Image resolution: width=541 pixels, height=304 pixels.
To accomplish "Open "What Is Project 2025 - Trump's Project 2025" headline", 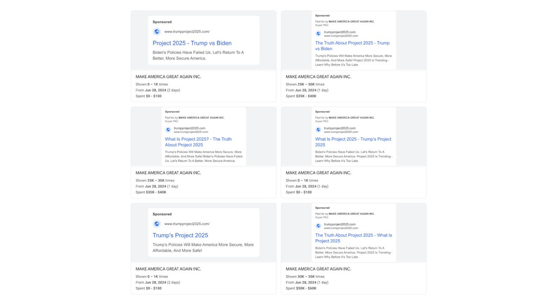I will click(353, 142).
